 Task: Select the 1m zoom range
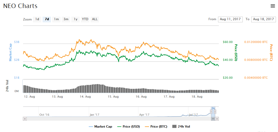[x=56, y=19]
